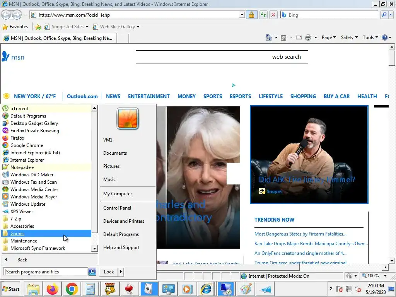Image resolution: width=396 pixels, height=297 pixels.
Task: Open Did ABC Fire Jimmy Kimmel story
Action: coord(307,179)
